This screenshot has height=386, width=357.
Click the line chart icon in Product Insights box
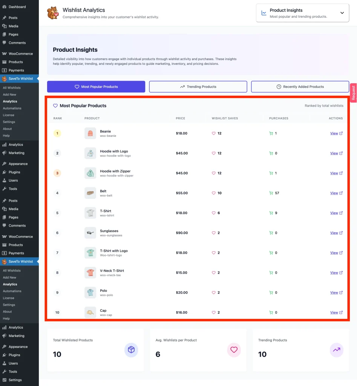point(265,12)
